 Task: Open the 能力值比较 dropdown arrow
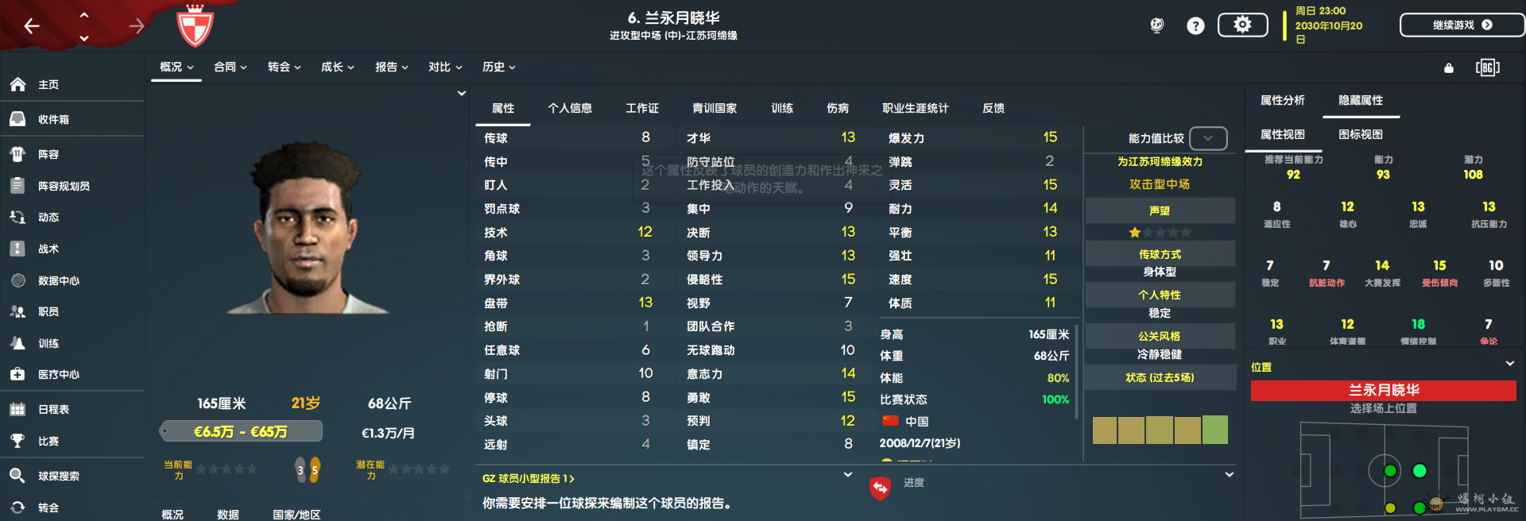pyautogui.click(x=1208, y=138)
